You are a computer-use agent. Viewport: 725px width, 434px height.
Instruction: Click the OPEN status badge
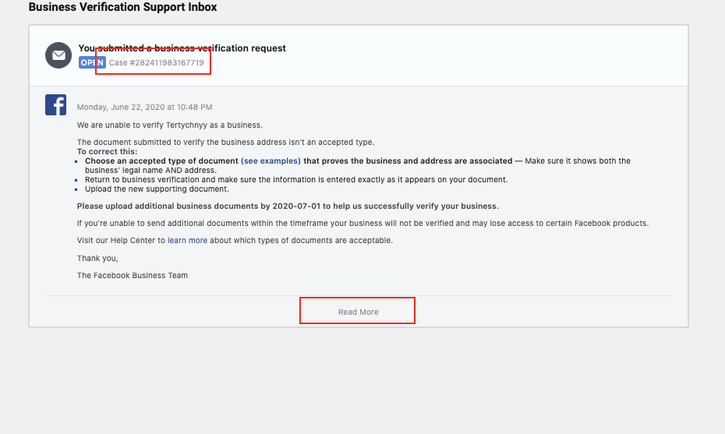click(92, 62)
